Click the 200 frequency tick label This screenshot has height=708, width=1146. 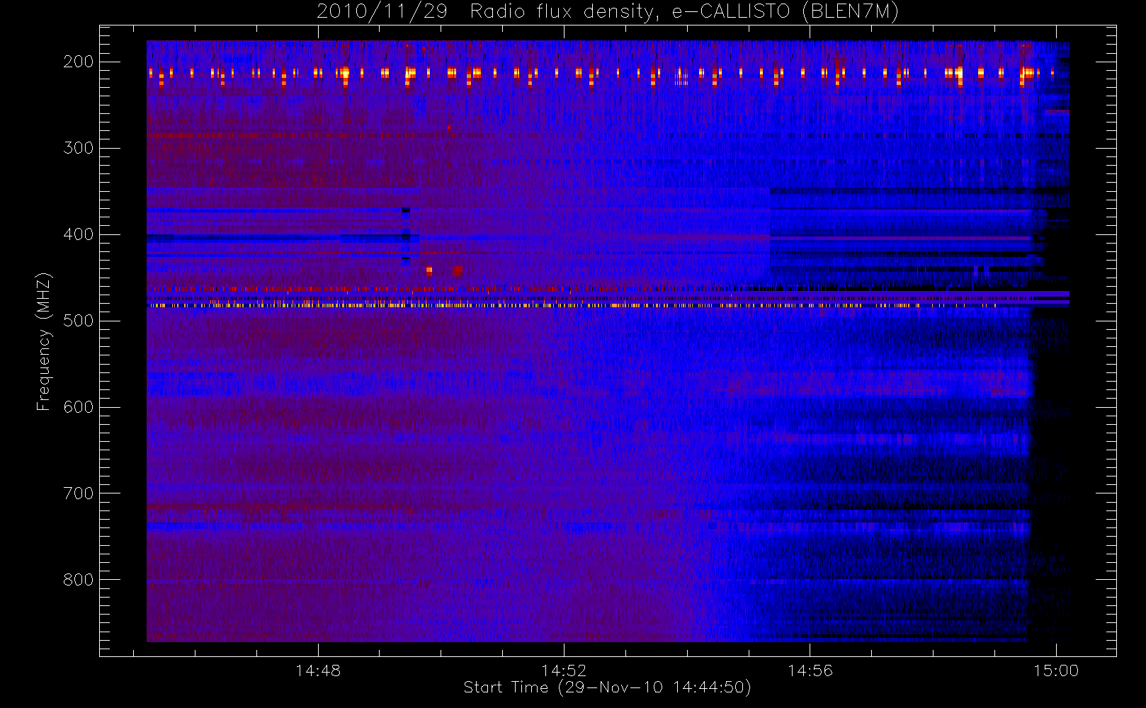coord(79,62)
